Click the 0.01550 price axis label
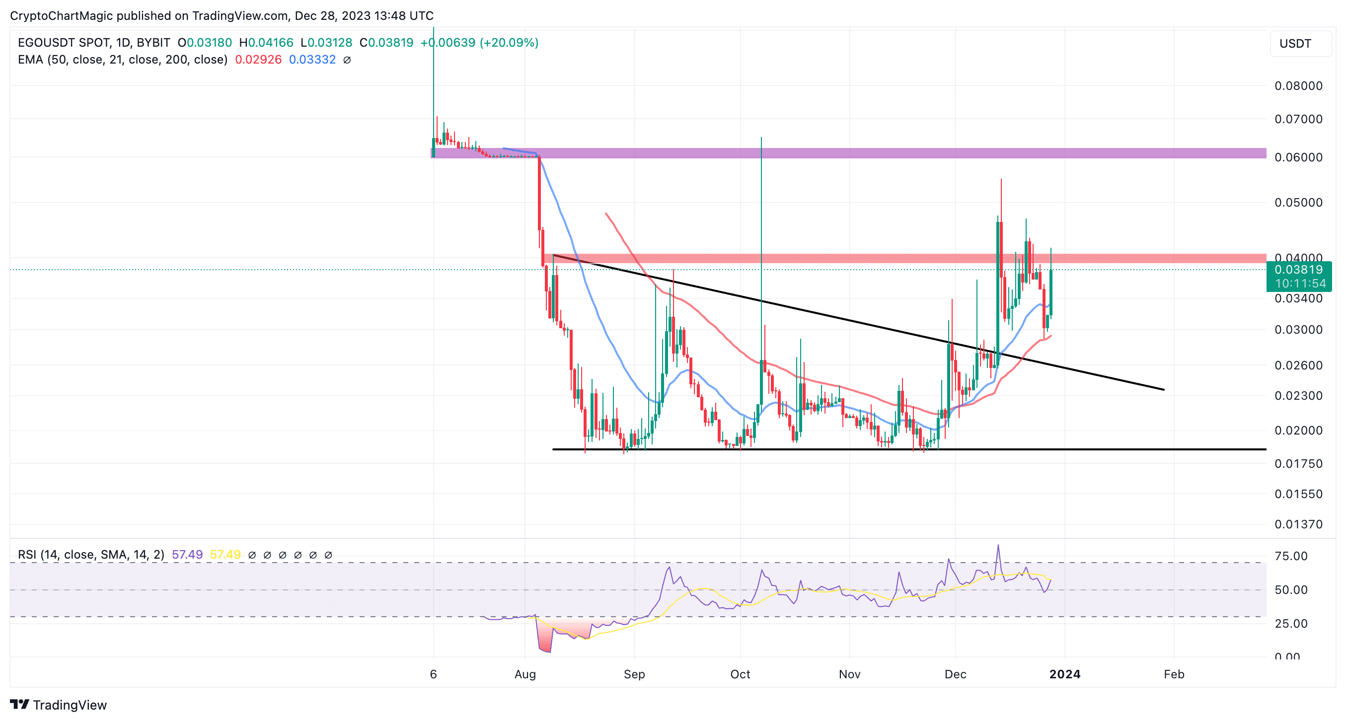Screen dimensions: 1346x722 pos(1298,494)
